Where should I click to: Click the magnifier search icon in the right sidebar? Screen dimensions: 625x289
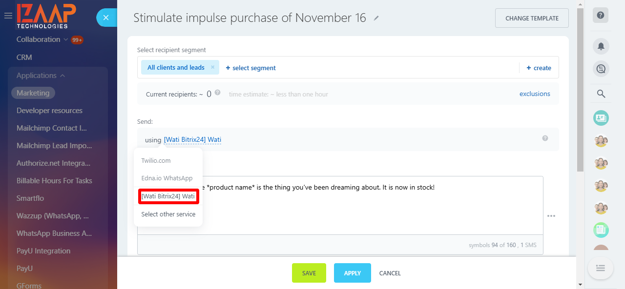(x=601, y=94)
